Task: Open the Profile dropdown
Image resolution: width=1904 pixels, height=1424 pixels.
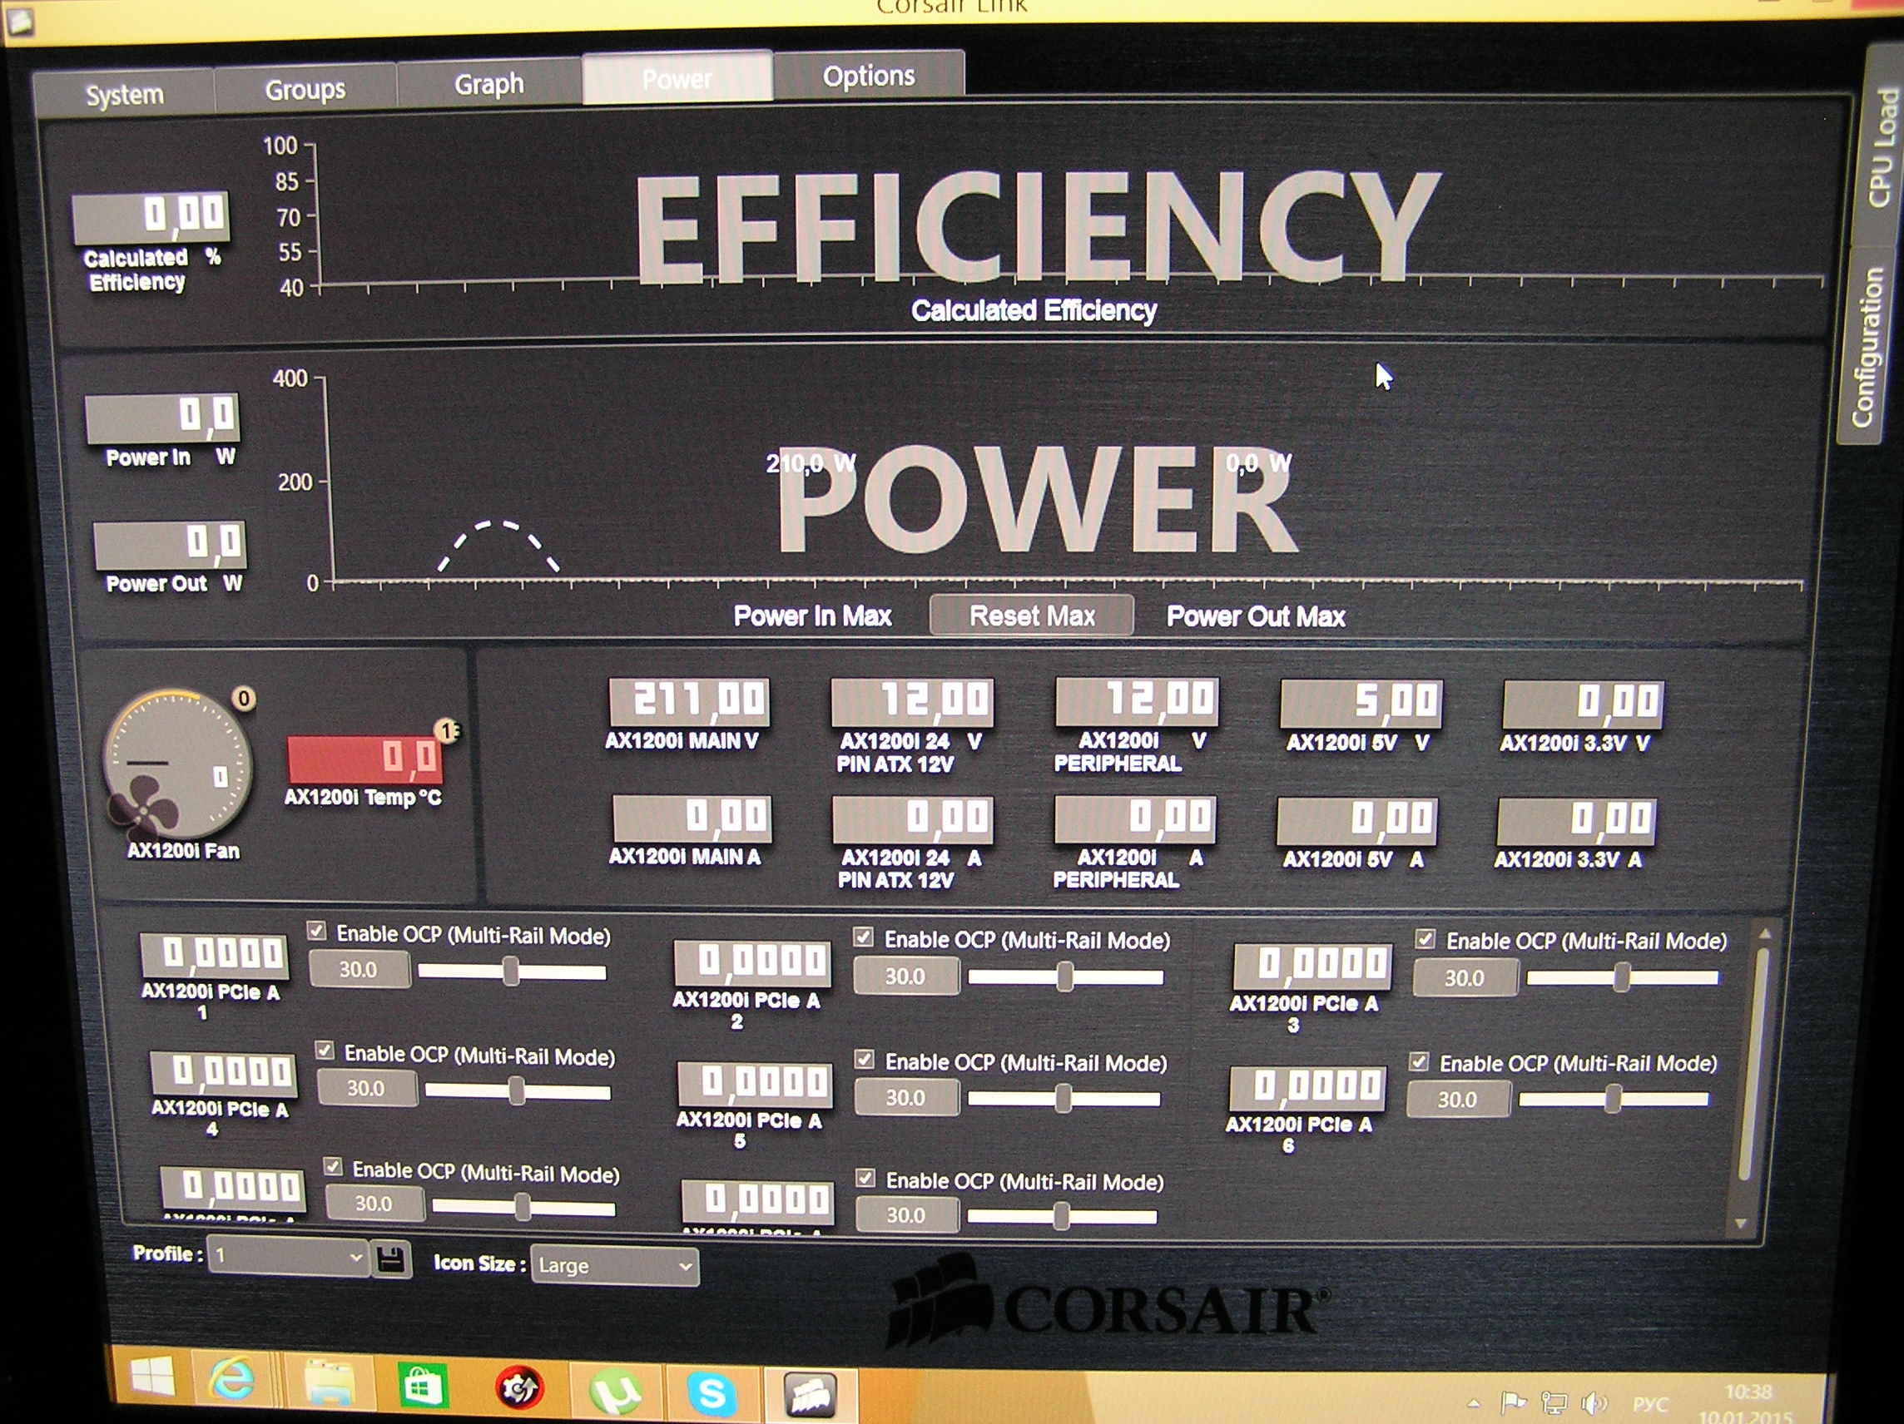Action: click(289, 1256)
